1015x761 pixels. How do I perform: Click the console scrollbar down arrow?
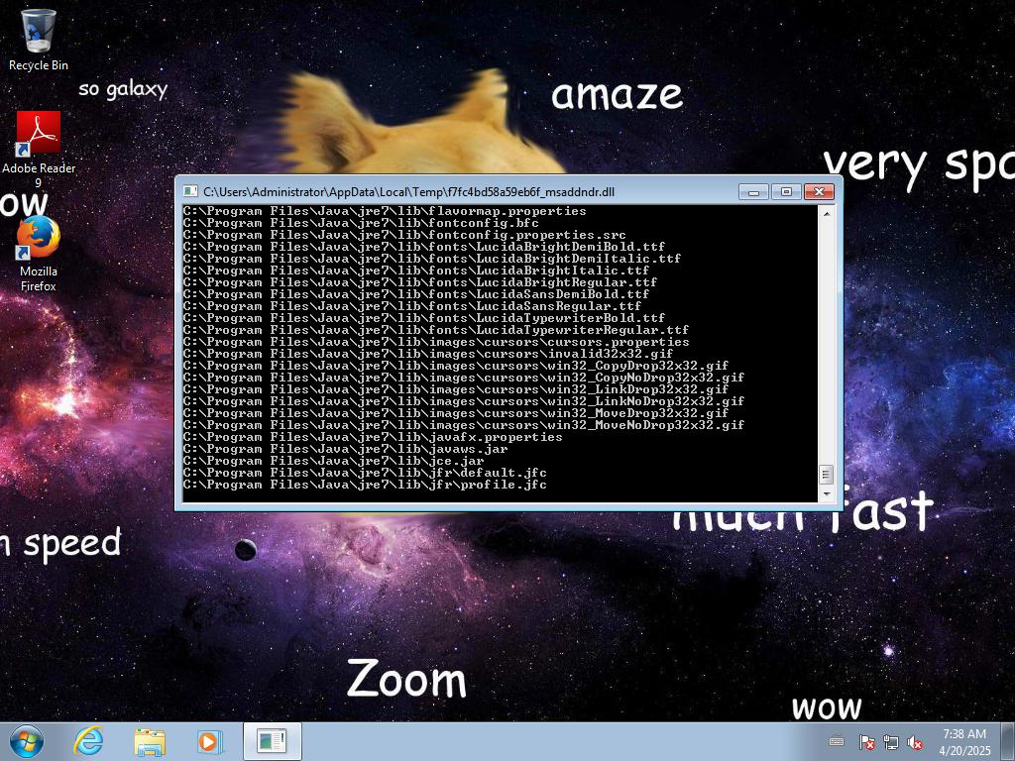[826, 494]
